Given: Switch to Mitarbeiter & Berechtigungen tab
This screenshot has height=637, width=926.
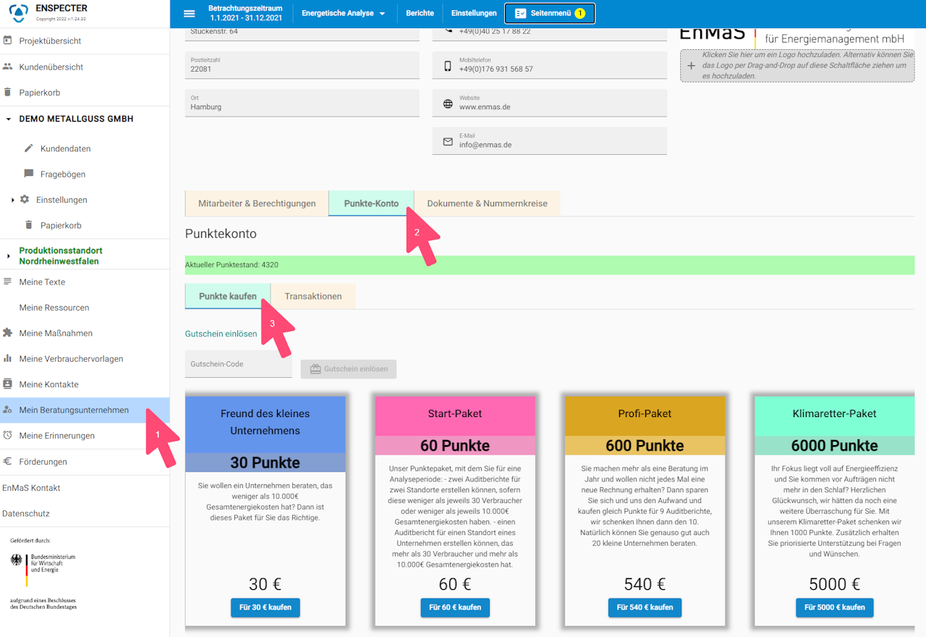Looking at the screenshot, I should click(x=257, y=203).
